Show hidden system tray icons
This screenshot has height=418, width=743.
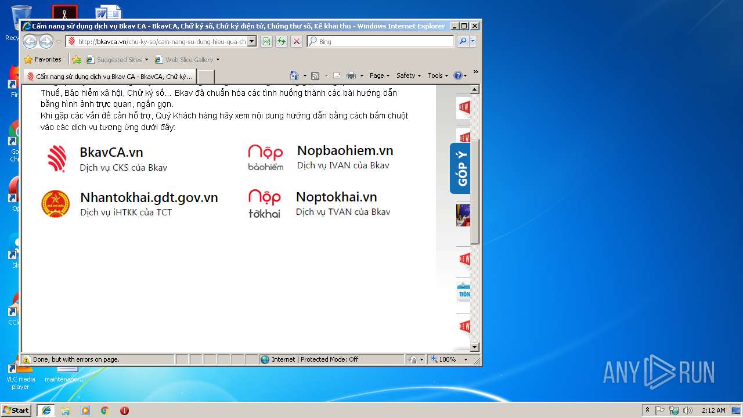pos(648,410)
